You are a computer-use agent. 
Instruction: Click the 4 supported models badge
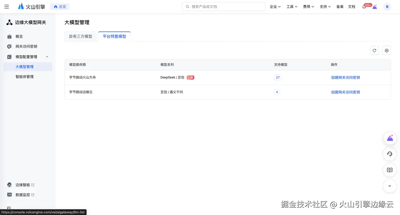pos(277,92)
